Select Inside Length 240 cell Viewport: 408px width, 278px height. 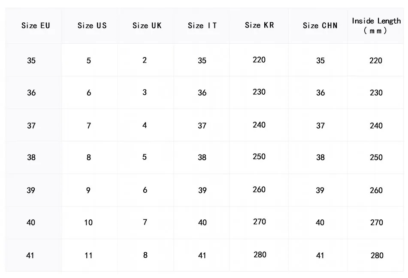376,126
